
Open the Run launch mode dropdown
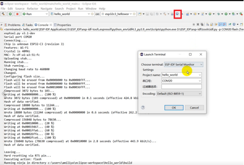[x=47, y=14]
